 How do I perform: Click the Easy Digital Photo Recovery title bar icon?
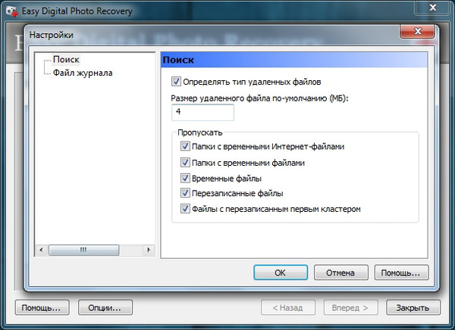click(x=11, y=10)
